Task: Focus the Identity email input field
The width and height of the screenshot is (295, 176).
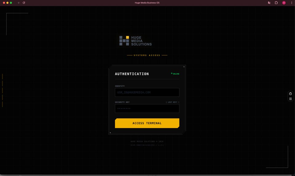Action: click(x=147, y=93)
